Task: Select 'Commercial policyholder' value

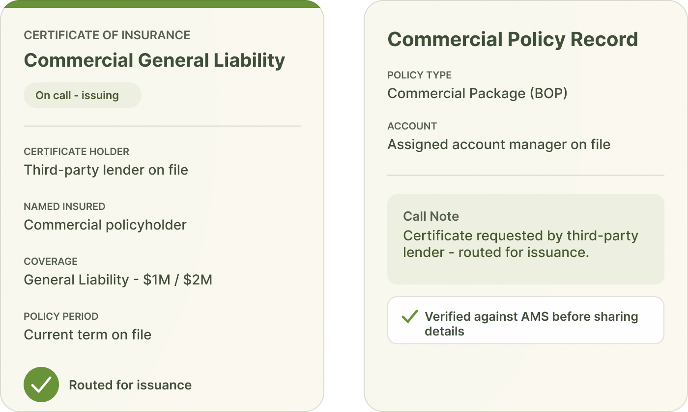Action: pyautogui.click(x=105, y=225)
